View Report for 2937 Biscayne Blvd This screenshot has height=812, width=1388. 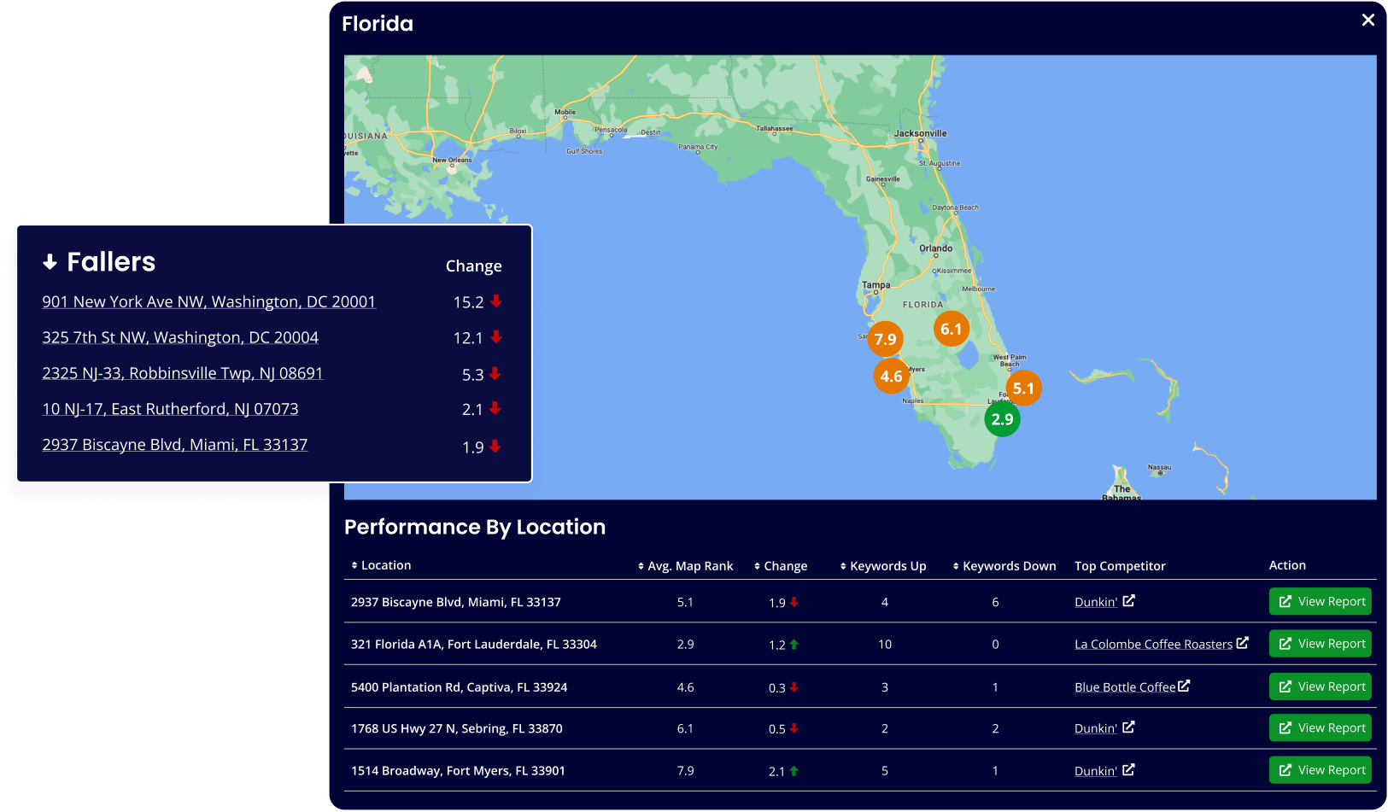1320,601
